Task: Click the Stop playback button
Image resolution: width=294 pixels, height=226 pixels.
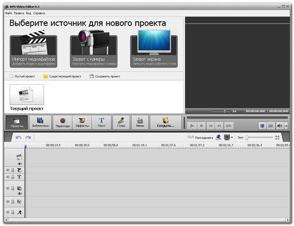Action: [x=202, y=126]
